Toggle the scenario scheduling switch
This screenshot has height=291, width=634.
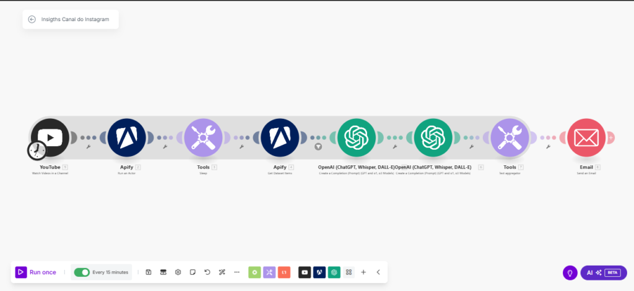[x=82, y=272]
